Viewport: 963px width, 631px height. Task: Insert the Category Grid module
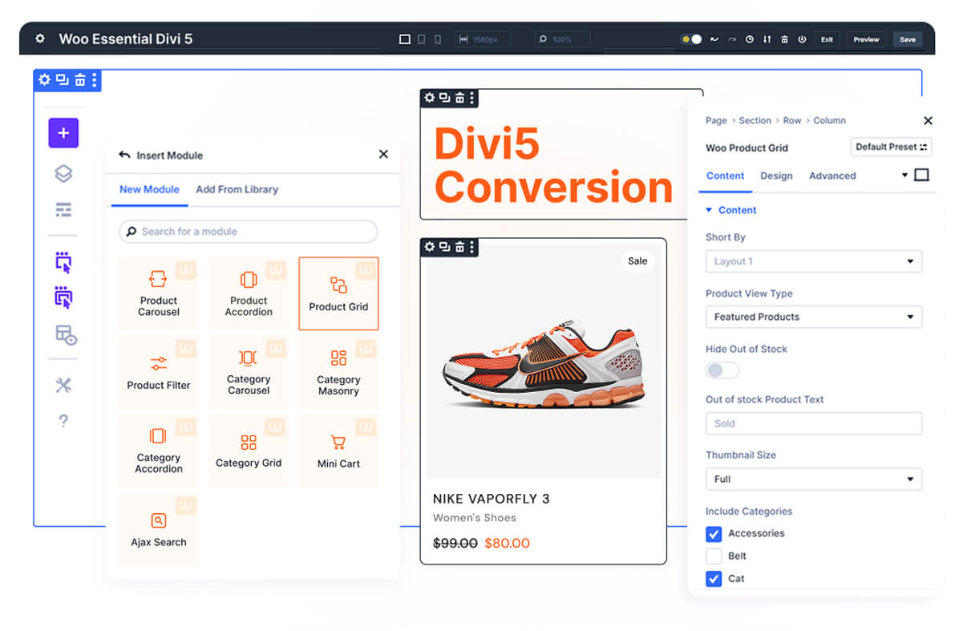click(x=249, y=451)
